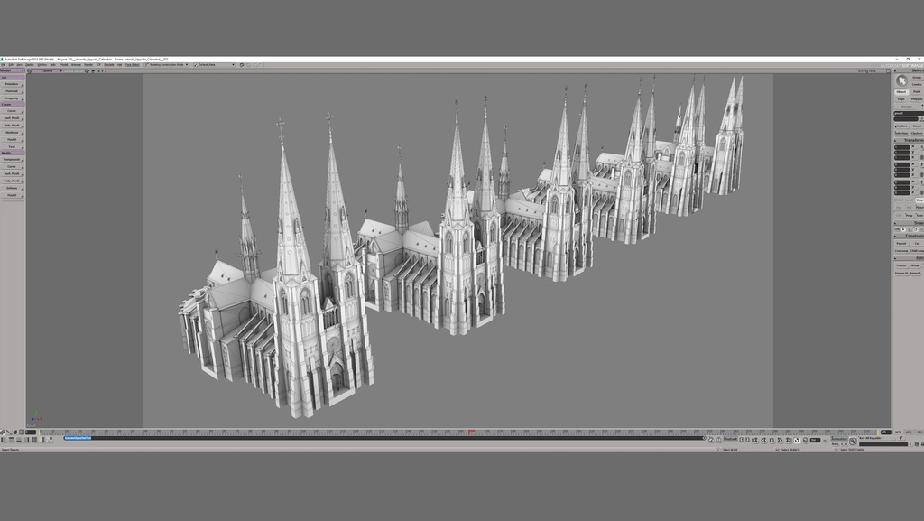Select the Polygon filter icon in Select panel

click(x=915, y=98)
